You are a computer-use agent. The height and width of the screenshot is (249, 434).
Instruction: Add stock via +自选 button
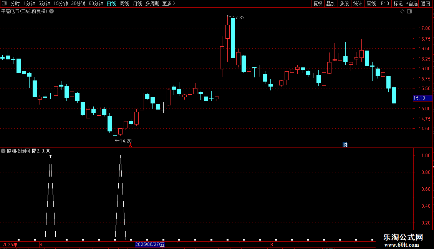(x=412, y=3)
